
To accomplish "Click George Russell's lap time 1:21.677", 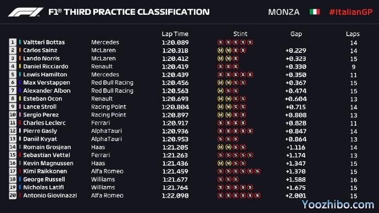I will 175,180.
